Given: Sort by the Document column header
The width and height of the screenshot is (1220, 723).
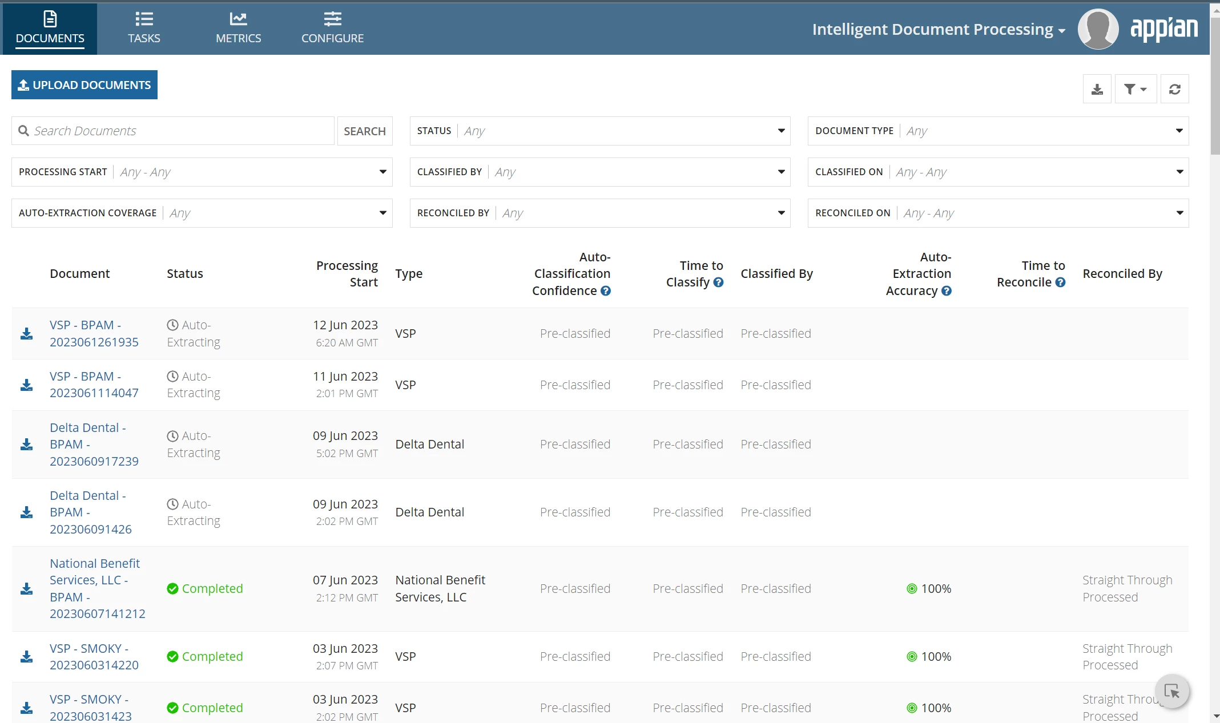Looking at the screenshot, I should point(80,274).
